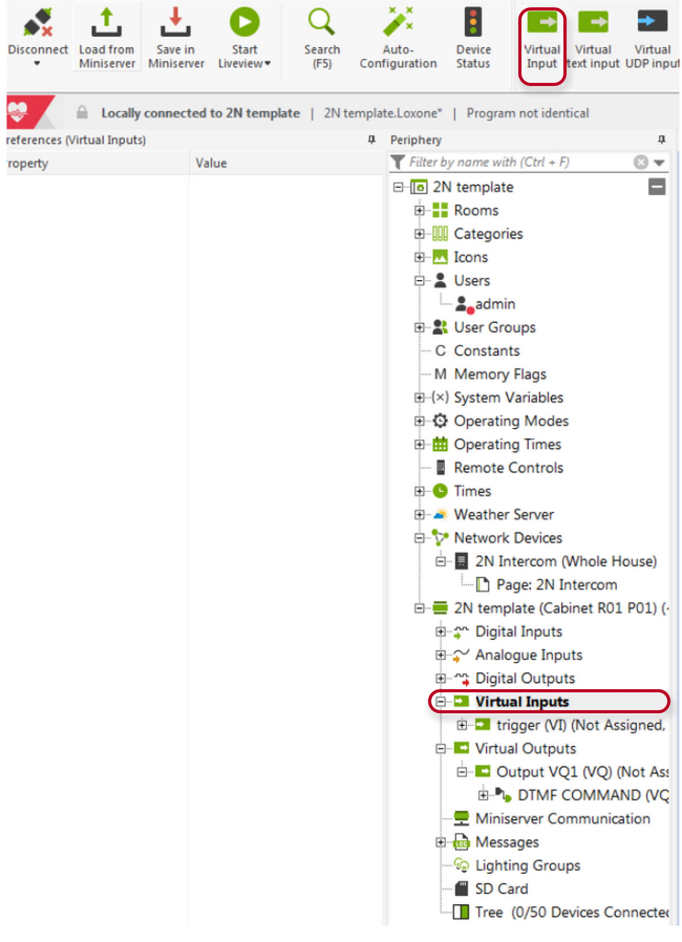
Task: Click the Lighting Groups bulb icon
Action: pos(461,865)
